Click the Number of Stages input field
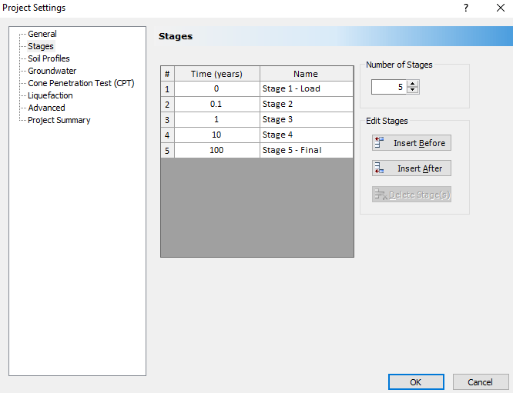Screen dimensions: 513x393 coord(389,87)
